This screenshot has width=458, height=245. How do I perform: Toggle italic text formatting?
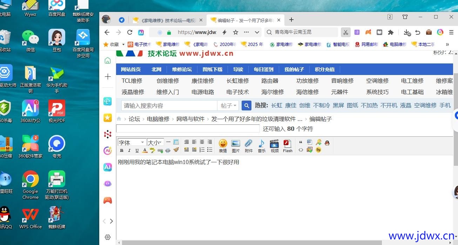tap(129, 150)
